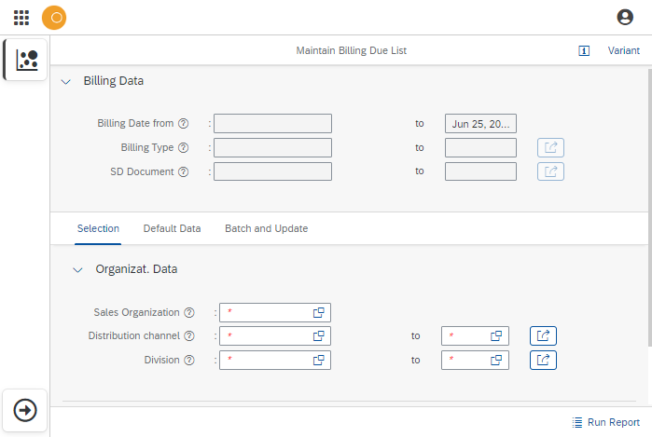Open multiple selection for Distribution channel
The height and width of the screenshot is (437, 652).
point(543,335)
